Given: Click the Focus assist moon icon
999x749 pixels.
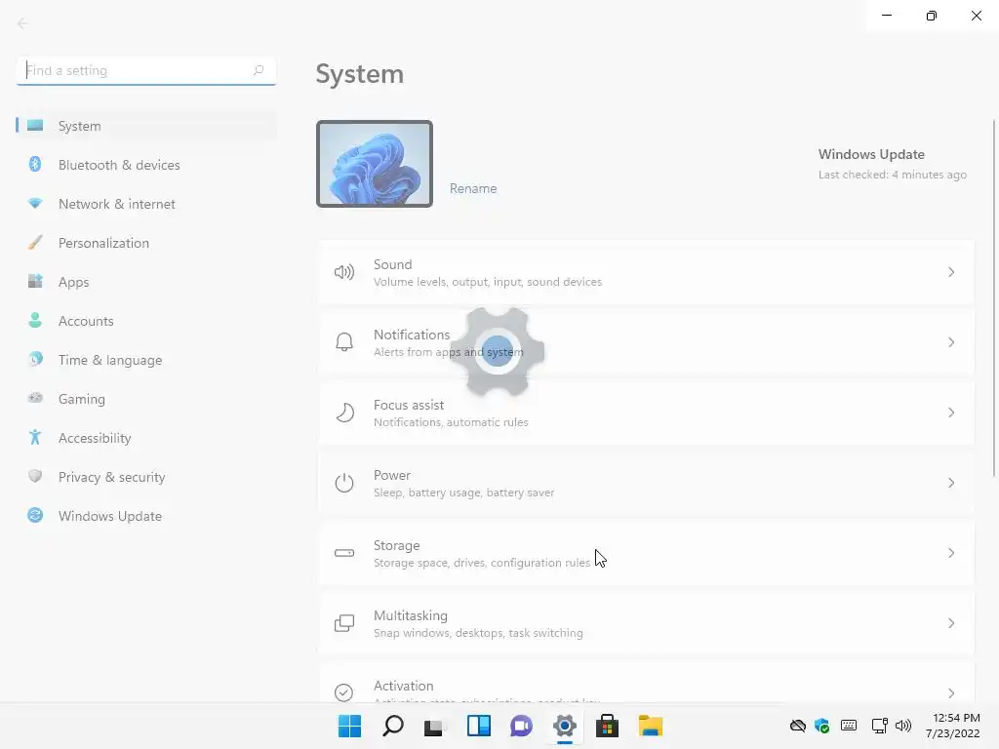Looking at the screenshot, I should tap(344, 413).
